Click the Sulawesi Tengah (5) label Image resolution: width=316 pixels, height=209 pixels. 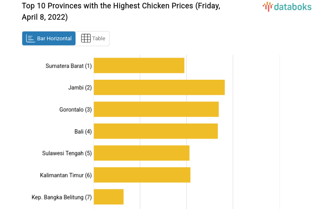[67, 153]
